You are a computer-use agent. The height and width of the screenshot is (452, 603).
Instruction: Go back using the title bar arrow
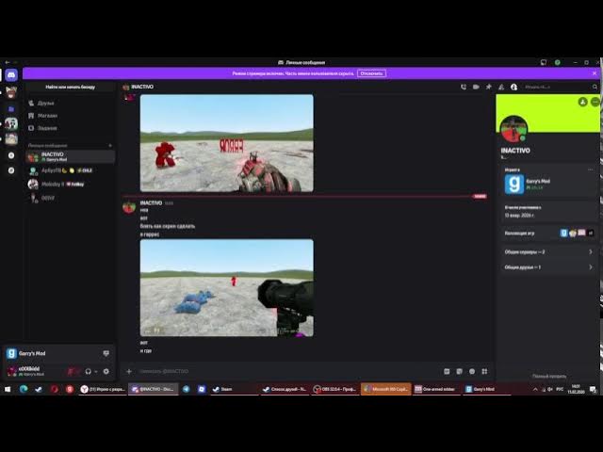coord(7,62)
